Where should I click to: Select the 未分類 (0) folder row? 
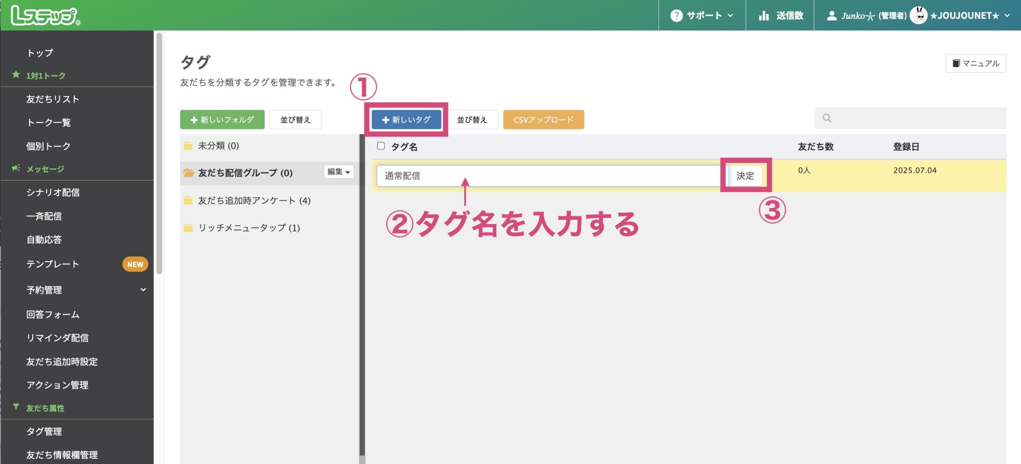tap(269, 146)
